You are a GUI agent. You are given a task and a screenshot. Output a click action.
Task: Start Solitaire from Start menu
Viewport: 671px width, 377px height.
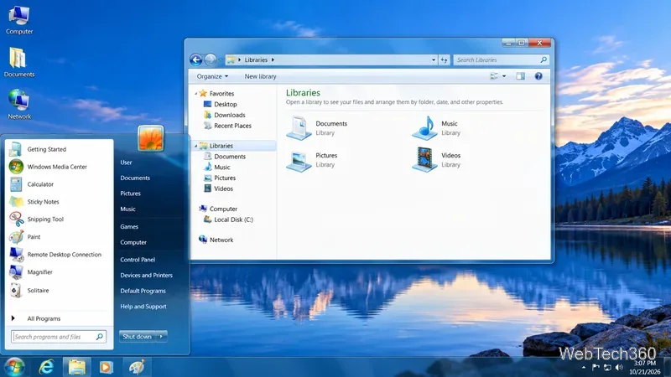(59, 290)
